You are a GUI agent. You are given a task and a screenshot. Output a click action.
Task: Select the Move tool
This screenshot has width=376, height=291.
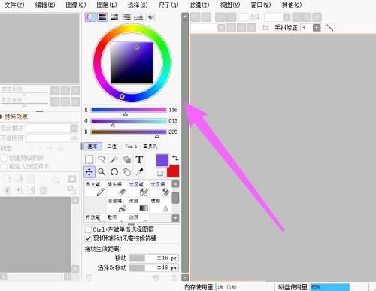tap(89, 172)
